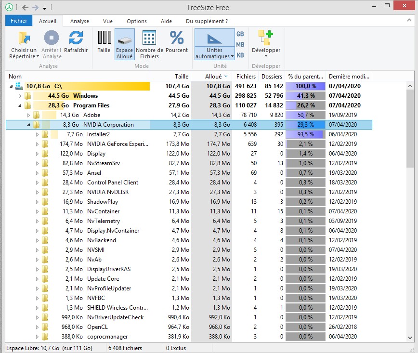Open the Vue tab

point(108,21)
